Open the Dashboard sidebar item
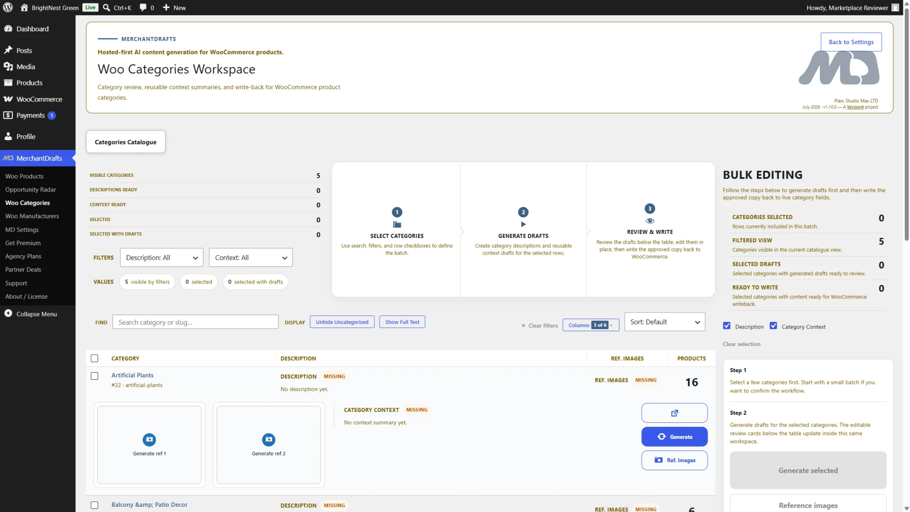Image resolution: width=910 pixels, height=512 pixels. point(37,29)
